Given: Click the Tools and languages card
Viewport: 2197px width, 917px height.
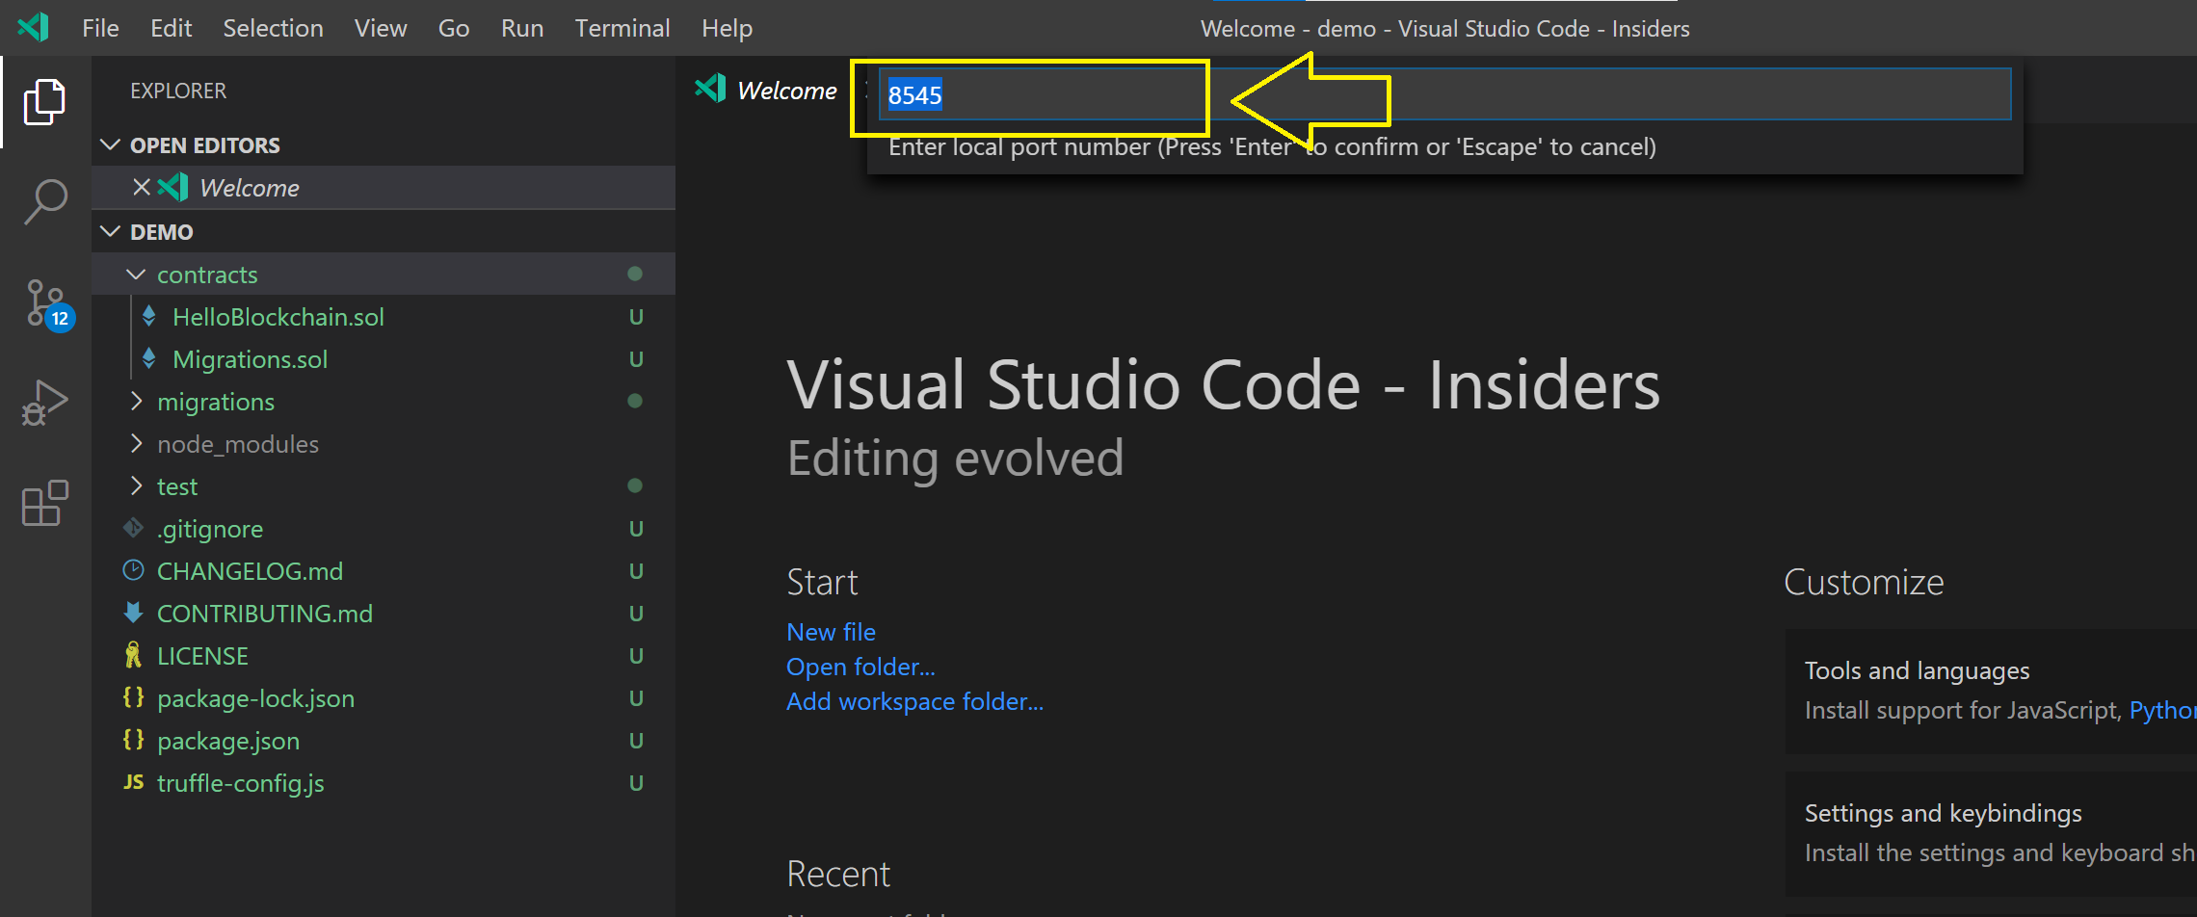Looking at the screenshot, I should [x=1991, y=691].
